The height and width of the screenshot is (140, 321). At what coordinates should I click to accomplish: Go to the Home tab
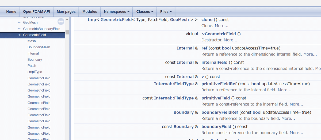point(11,11)
